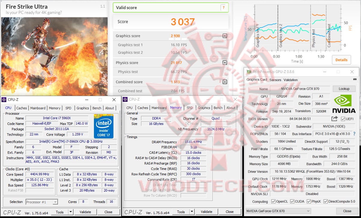
Task: Click the BIOS Version field 84.04.84.00.51
Action: [x=300, y=119]
